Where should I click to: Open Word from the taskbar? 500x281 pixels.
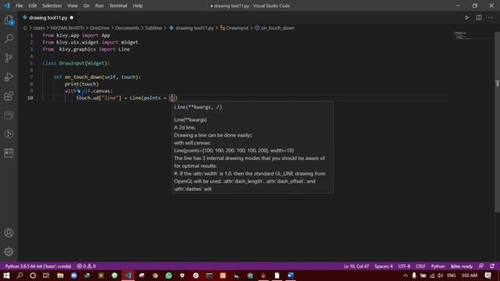(x=291, y=276)
